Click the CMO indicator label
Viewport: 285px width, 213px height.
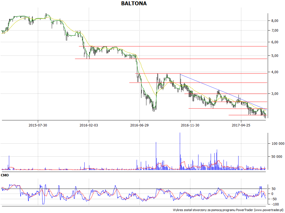tap(5, 175)
